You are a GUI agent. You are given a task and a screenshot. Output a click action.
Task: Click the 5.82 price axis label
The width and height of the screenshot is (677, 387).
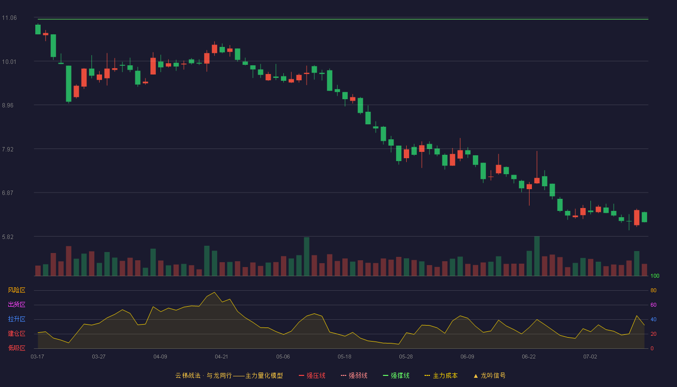pos(8,237)
